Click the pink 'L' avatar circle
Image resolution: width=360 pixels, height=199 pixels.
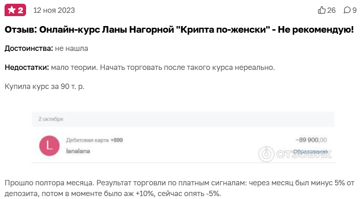click(49, 146)
